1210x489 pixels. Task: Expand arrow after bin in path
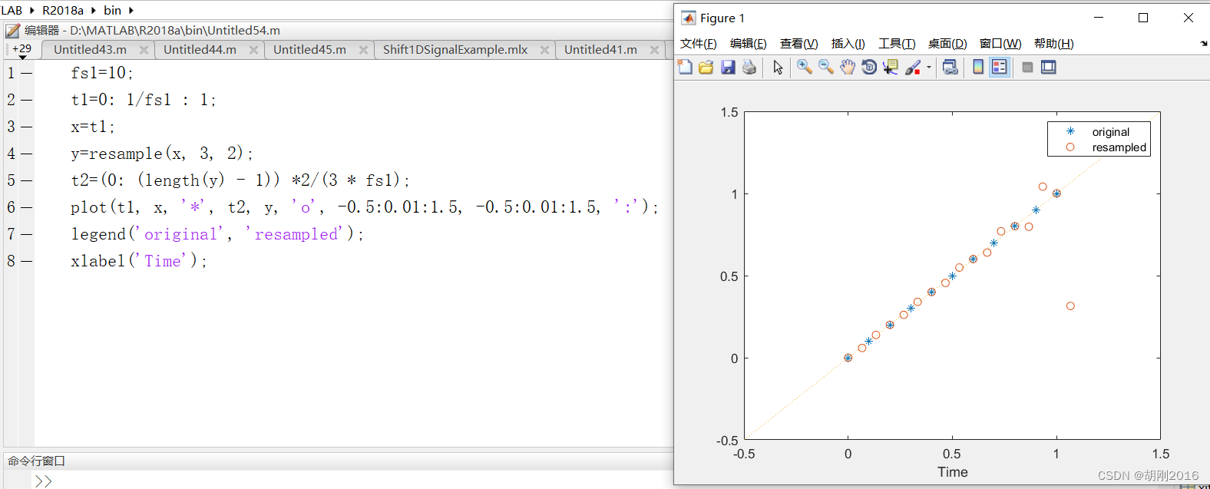pos(131,10)
